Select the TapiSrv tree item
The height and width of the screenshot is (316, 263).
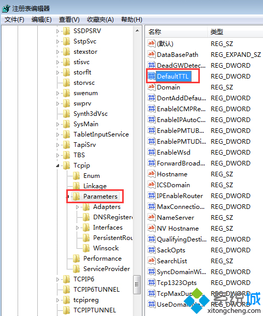point(85,145)
